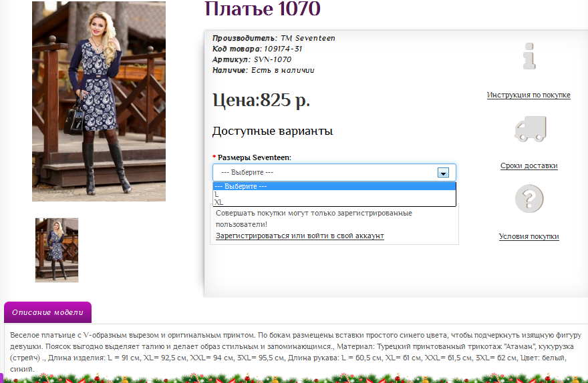
Task: Select the '--- Выберите ---' highlighted option
Action: [x=334, y=186]
